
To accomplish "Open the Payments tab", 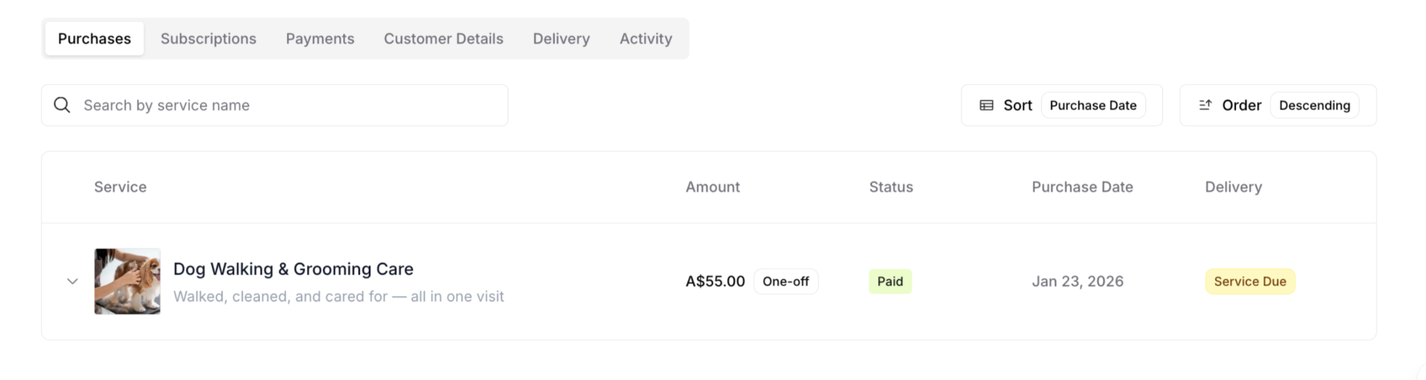I will [320, 39].
